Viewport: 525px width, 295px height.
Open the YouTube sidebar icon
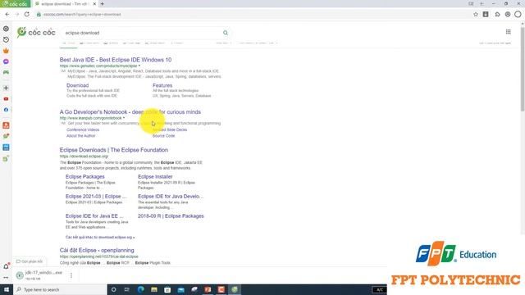tap(6, 99)
